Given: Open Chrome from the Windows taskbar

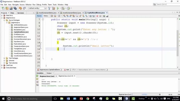Looking at the screenshot, I should [x=88, y=98].
